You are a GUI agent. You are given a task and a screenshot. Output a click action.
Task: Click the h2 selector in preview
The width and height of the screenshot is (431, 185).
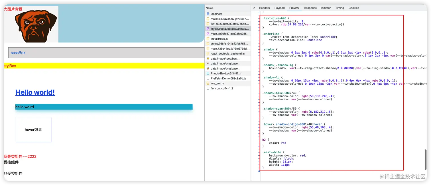coord(264,140)
